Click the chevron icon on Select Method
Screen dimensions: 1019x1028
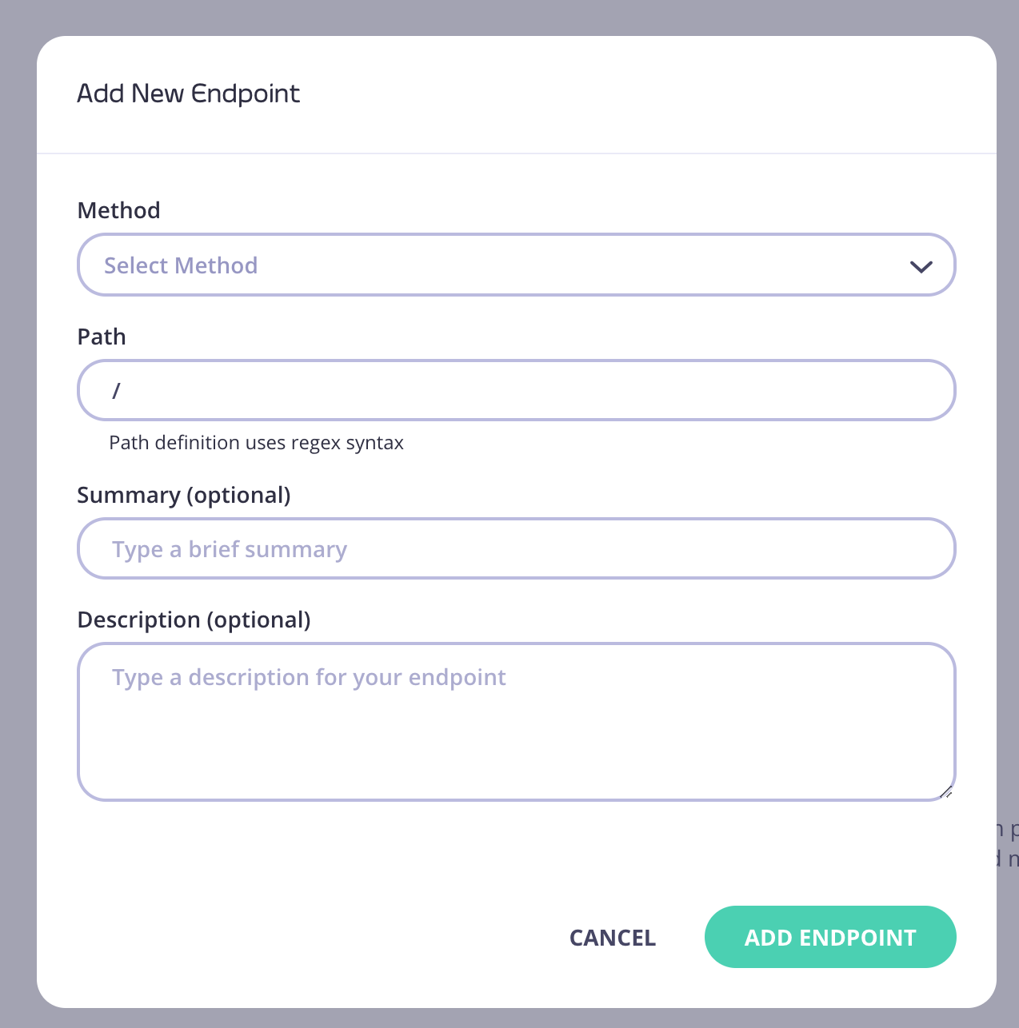tap(921, 265)
